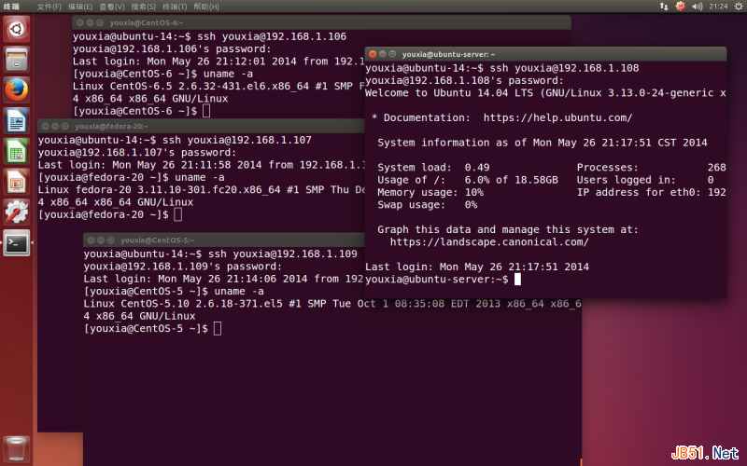Click the youxia@CentOS-5 window title text
This screenshot has height=466, width=747.
click(157, 240)
